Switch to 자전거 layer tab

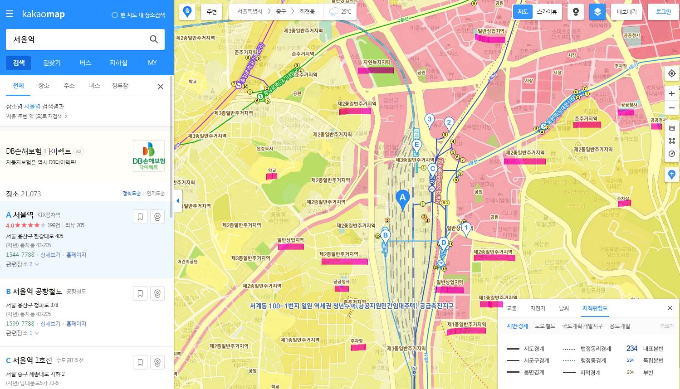[x=538, y=308]
